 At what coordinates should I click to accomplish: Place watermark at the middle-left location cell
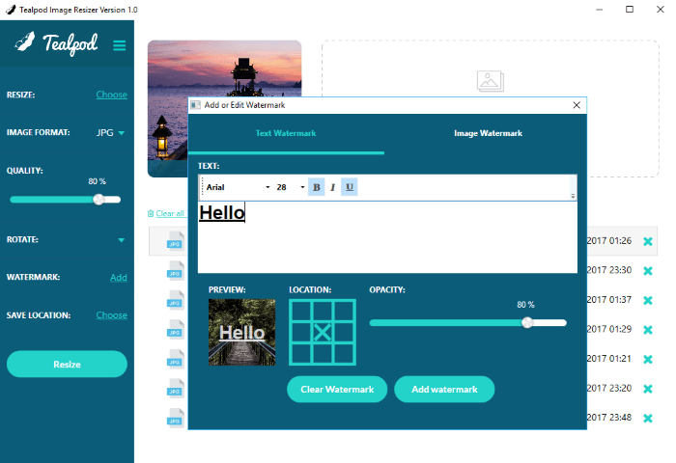(301, 332)
